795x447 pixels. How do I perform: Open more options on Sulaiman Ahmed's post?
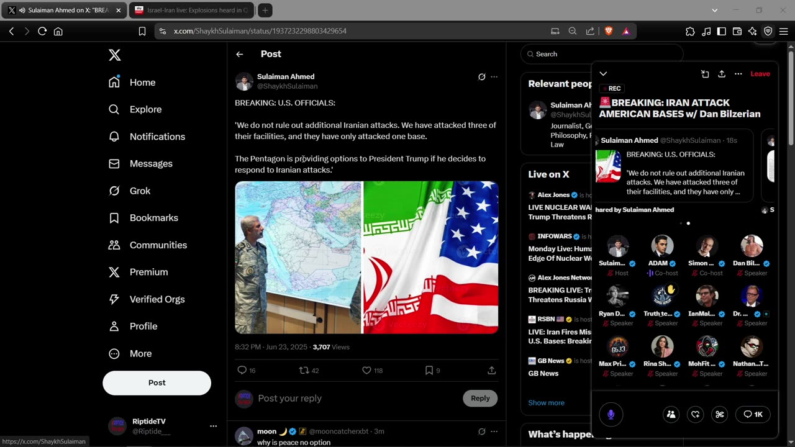tap(494, 77)
